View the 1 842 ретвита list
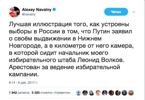145x100 pixels. pos(19,93)
